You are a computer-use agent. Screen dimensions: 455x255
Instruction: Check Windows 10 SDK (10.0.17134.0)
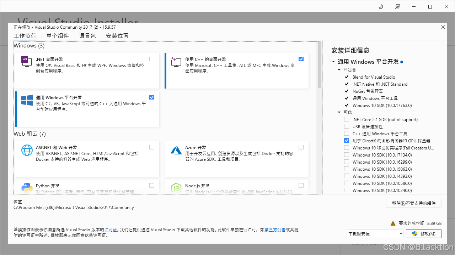point(347,155)
